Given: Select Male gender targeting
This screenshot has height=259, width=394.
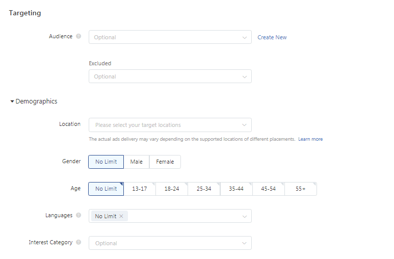Looking at the screenshot, I should (x=137, y=162).
